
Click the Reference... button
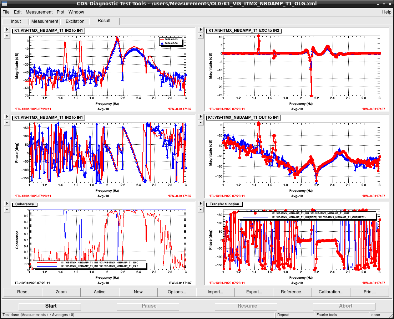292,292
